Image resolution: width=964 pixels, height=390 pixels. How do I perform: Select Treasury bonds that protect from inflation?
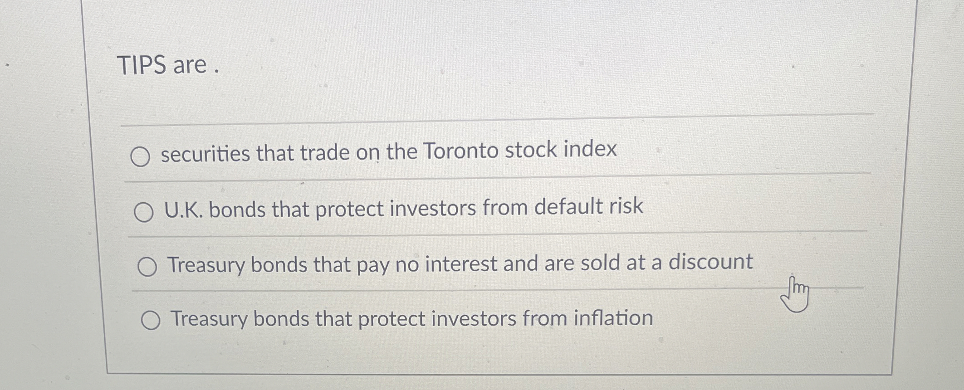152,320
